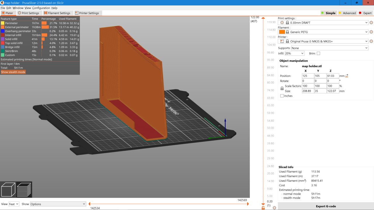Click the lock icon in Printer preset
Screen dimensions: 374x210
tap(287, 41)
